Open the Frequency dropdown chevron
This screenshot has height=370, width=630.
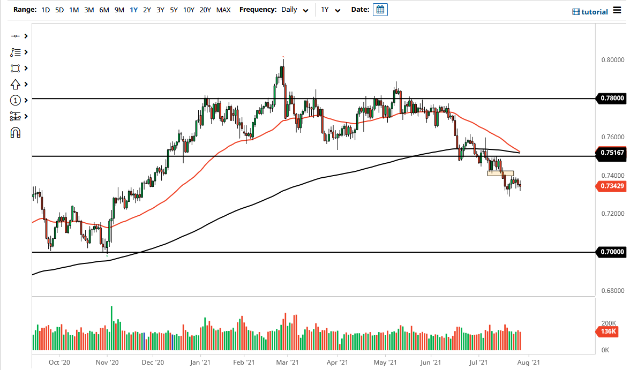point(305,10)
